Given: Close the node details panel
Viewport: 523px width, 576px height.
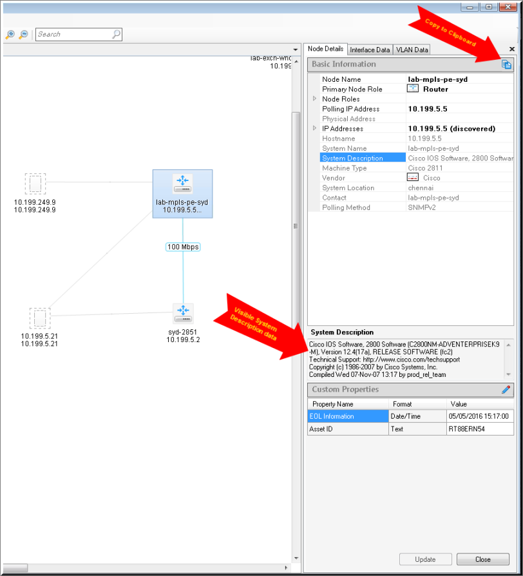Looking at the screenshot, I should 511,49.
